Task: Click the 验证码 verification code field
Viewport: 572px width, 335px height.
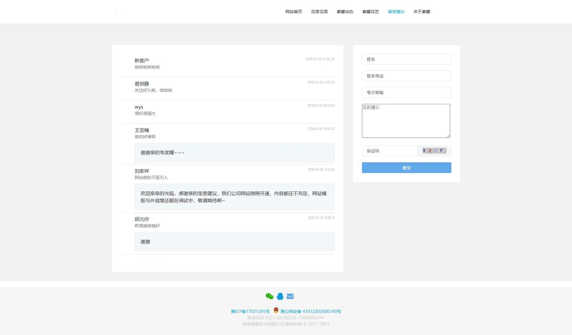Action: tap(389, 151)
